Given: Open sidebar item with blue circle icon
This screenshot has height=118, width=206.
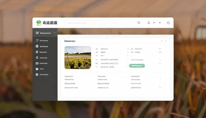Looking at the screenshot, I should click(x=42, y=63).
